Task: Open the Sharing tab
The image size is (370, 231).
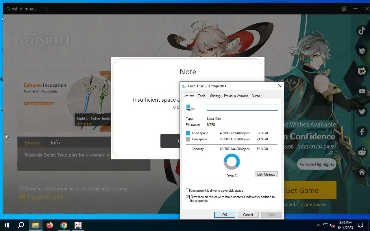Action: tap(215, 96)
